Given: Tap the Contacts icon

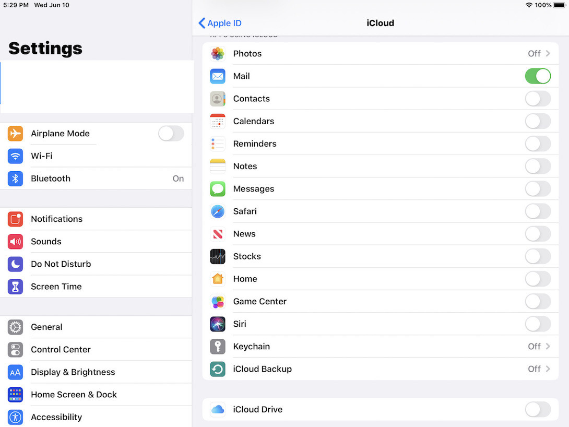Looking at the screenshot, I should tap(218, 99).
